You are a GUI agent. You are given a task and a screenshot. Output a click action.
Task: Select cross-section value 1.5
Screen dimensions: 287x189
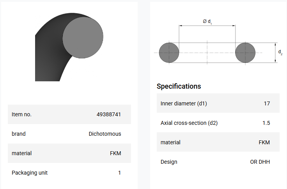pos(266,123)
